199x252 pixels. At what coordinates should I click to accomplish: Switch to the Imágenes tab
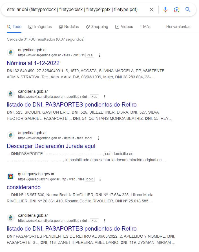point(40,26)
